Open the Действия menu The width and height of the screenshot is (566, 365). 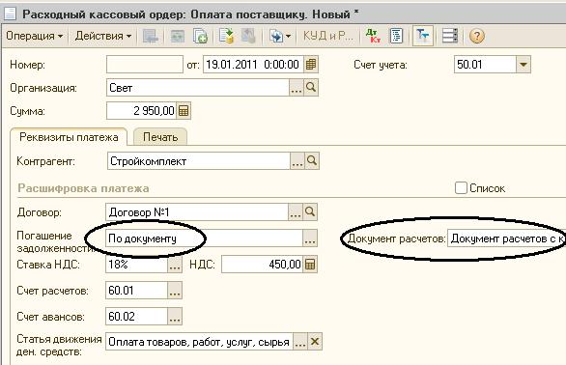103,36
